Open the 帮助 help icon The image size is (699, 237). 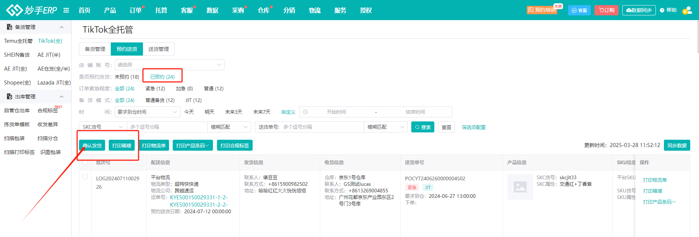pos(668,10)
